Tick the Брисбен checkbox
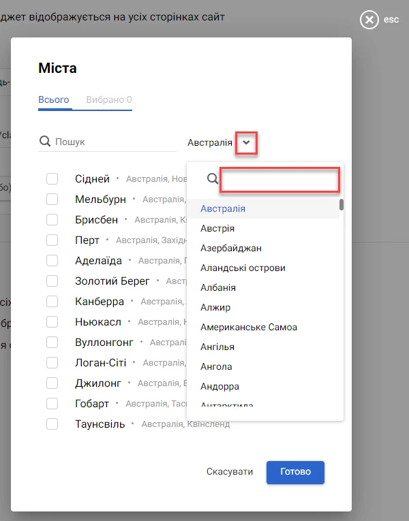 [x=52, y=219]
